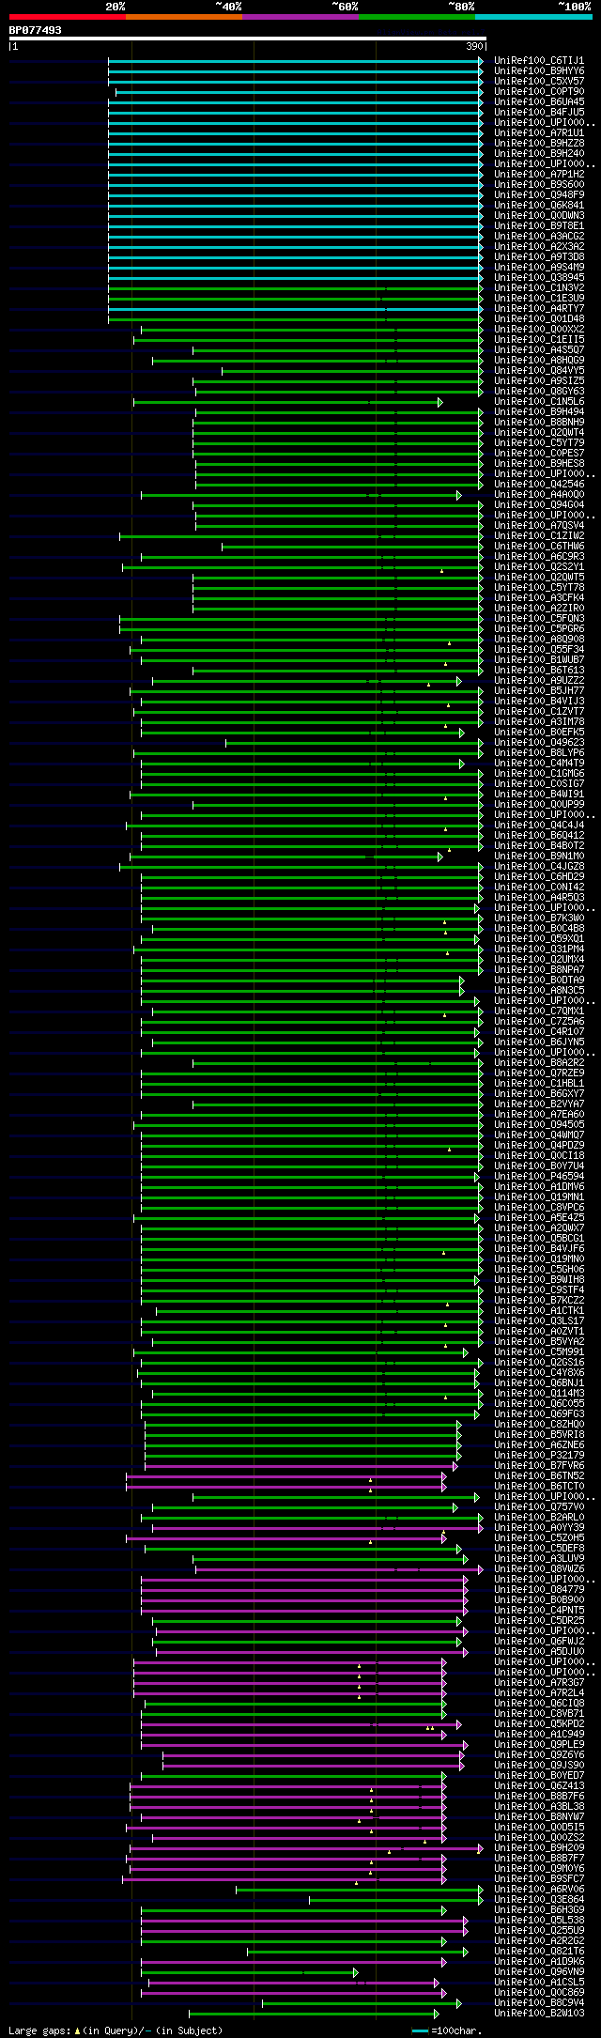Select label UniRef100_C1HBL1
601x2038 pixels.
539,1084
